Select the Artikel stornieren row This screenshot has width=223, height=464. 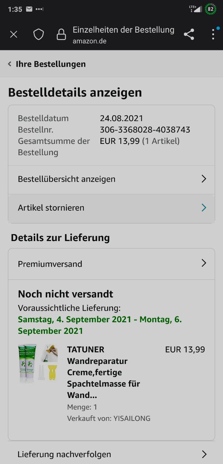[111, 208]
